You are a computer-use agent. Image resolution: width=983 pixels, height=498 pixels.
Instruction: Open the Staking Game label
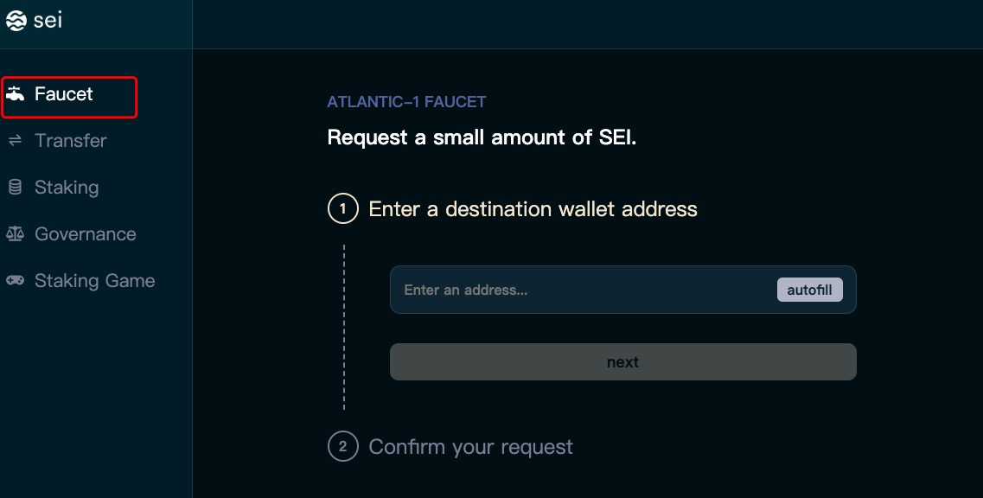click(94, 281)
